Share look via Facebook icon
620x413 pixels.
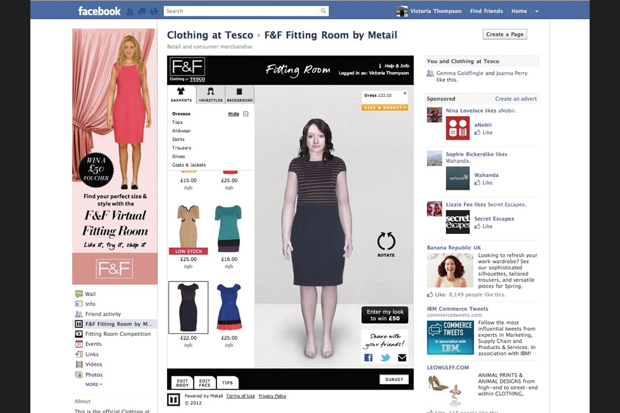point(368,357)
